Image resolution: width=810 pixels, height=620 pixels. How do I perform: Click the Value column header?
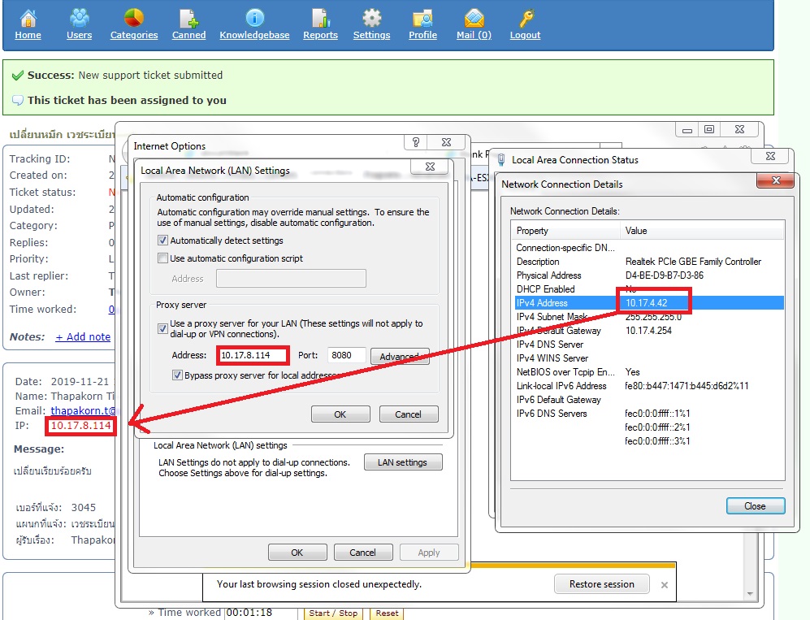702,231
